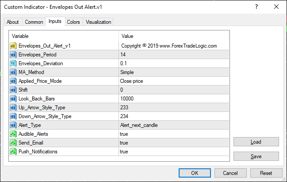Open the Visualization tab
287x182 pixels.
pyautogui.click(x=99, y=22)
